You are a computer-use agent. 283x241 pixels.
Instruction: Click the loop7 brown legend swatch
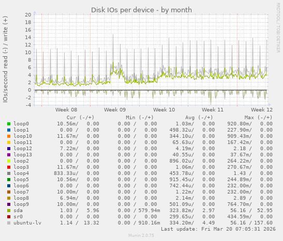(x=9, y=192)
